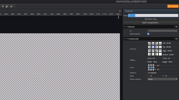Choose the left vertical-stretch anchor preset
179x100 pixels.
(149, 54)
